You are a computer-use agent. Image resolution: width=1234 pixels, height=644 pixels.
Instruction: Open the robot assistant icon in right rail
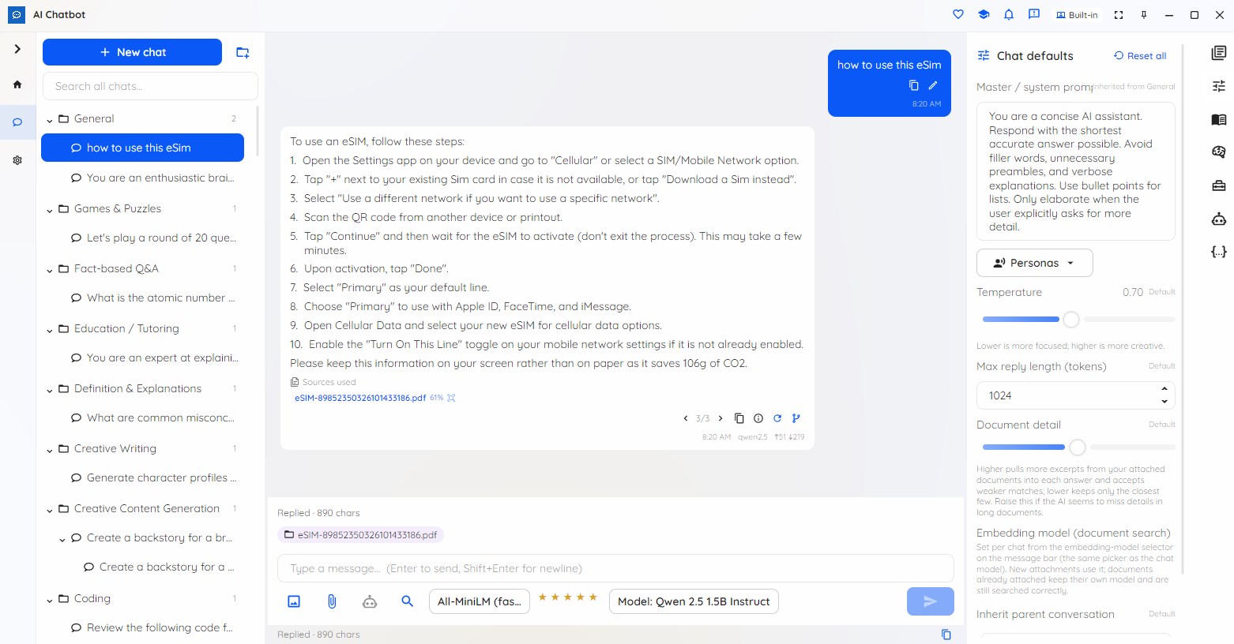pyautogui.click(x=1219, y=219)
